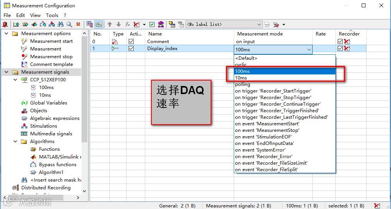Toggle the Active checkbox for Comment row
The height and width of the screenshot is (209, 391).
[131, 42]
